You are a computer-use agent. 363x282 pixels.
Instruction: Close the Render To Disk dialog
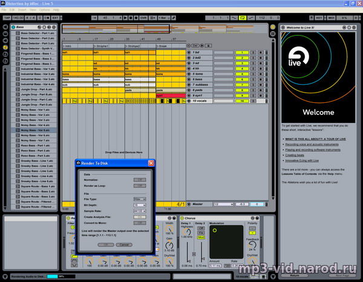(x=151, y=163)
